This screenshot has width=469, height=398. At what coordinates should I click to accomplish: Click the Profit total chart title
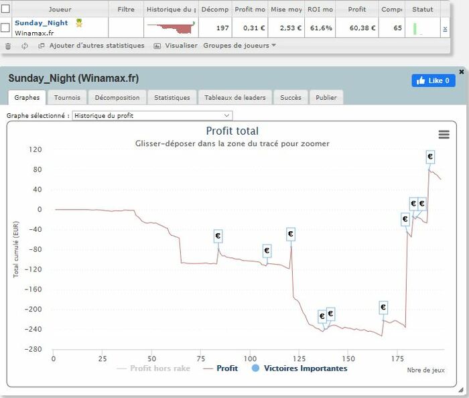232,131
